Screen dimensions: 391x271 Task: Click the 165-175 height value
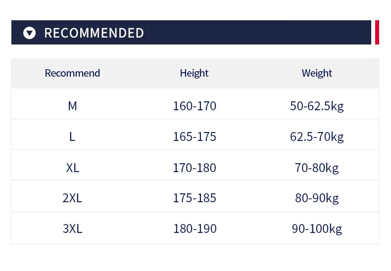click(195, 136)
